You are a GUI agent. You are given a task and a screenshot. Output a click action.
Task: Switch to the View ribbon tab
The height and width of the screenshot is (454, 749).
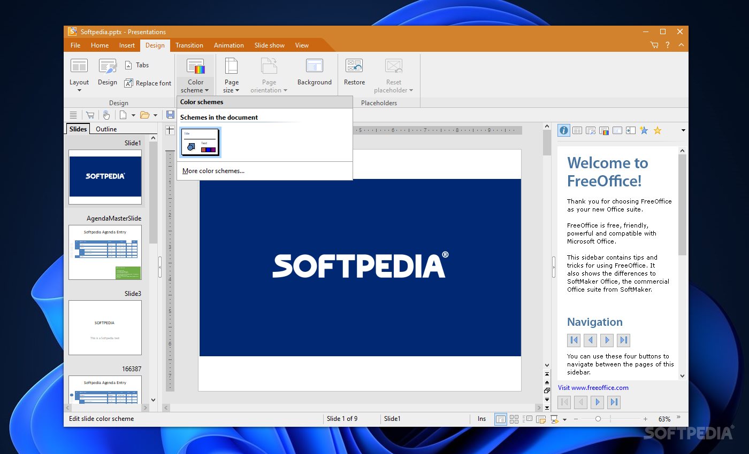click(x=302, y=45)
